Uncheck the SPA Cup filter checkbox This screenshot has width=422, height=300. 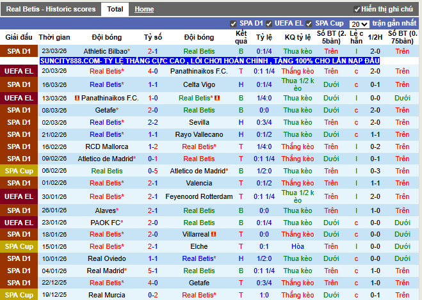pos(309,24)
